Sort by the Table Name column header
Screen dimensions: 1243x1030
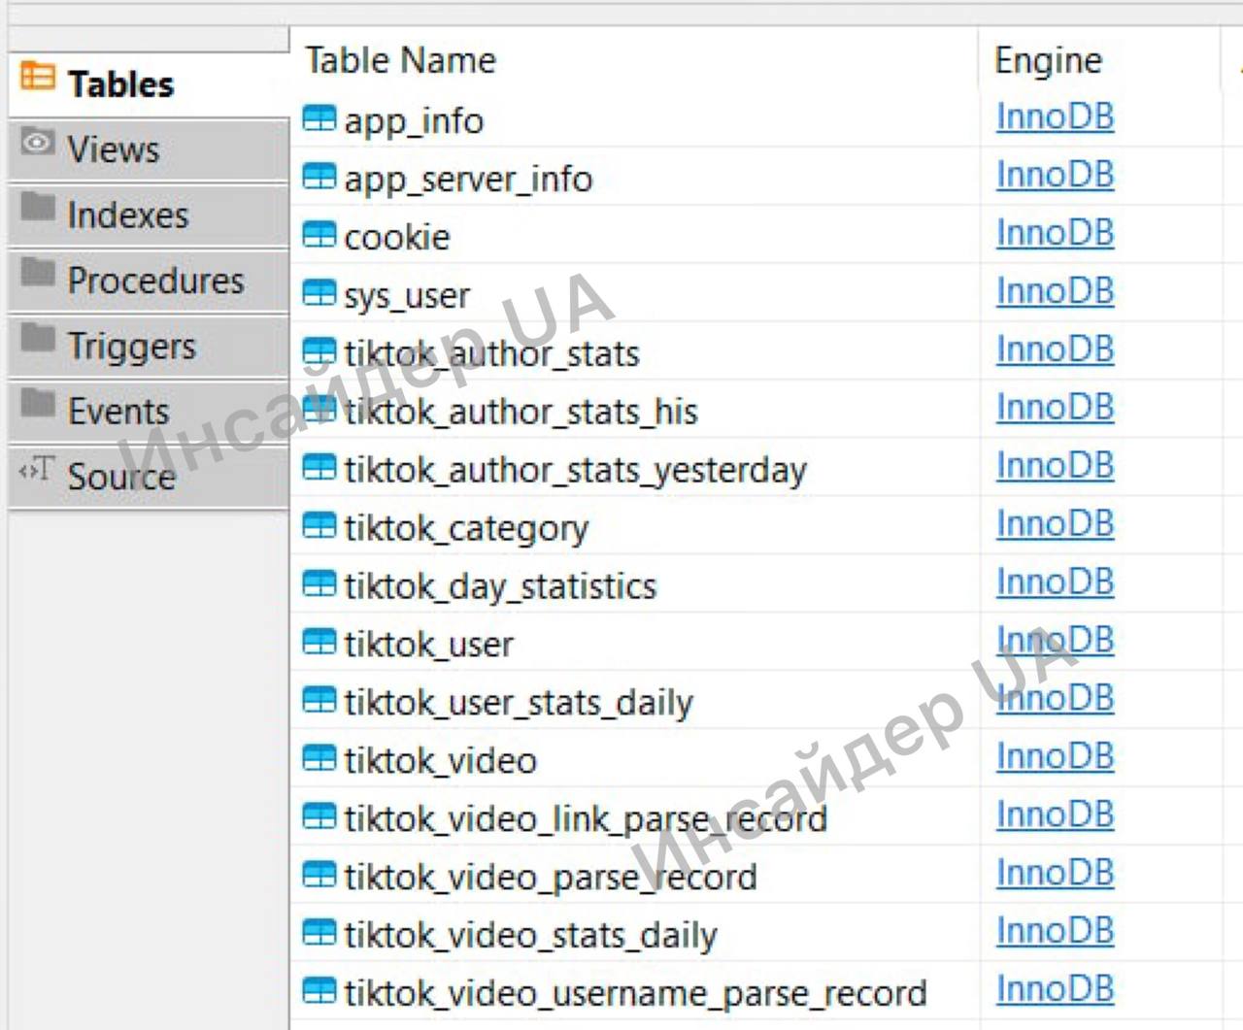coord(400,60)
